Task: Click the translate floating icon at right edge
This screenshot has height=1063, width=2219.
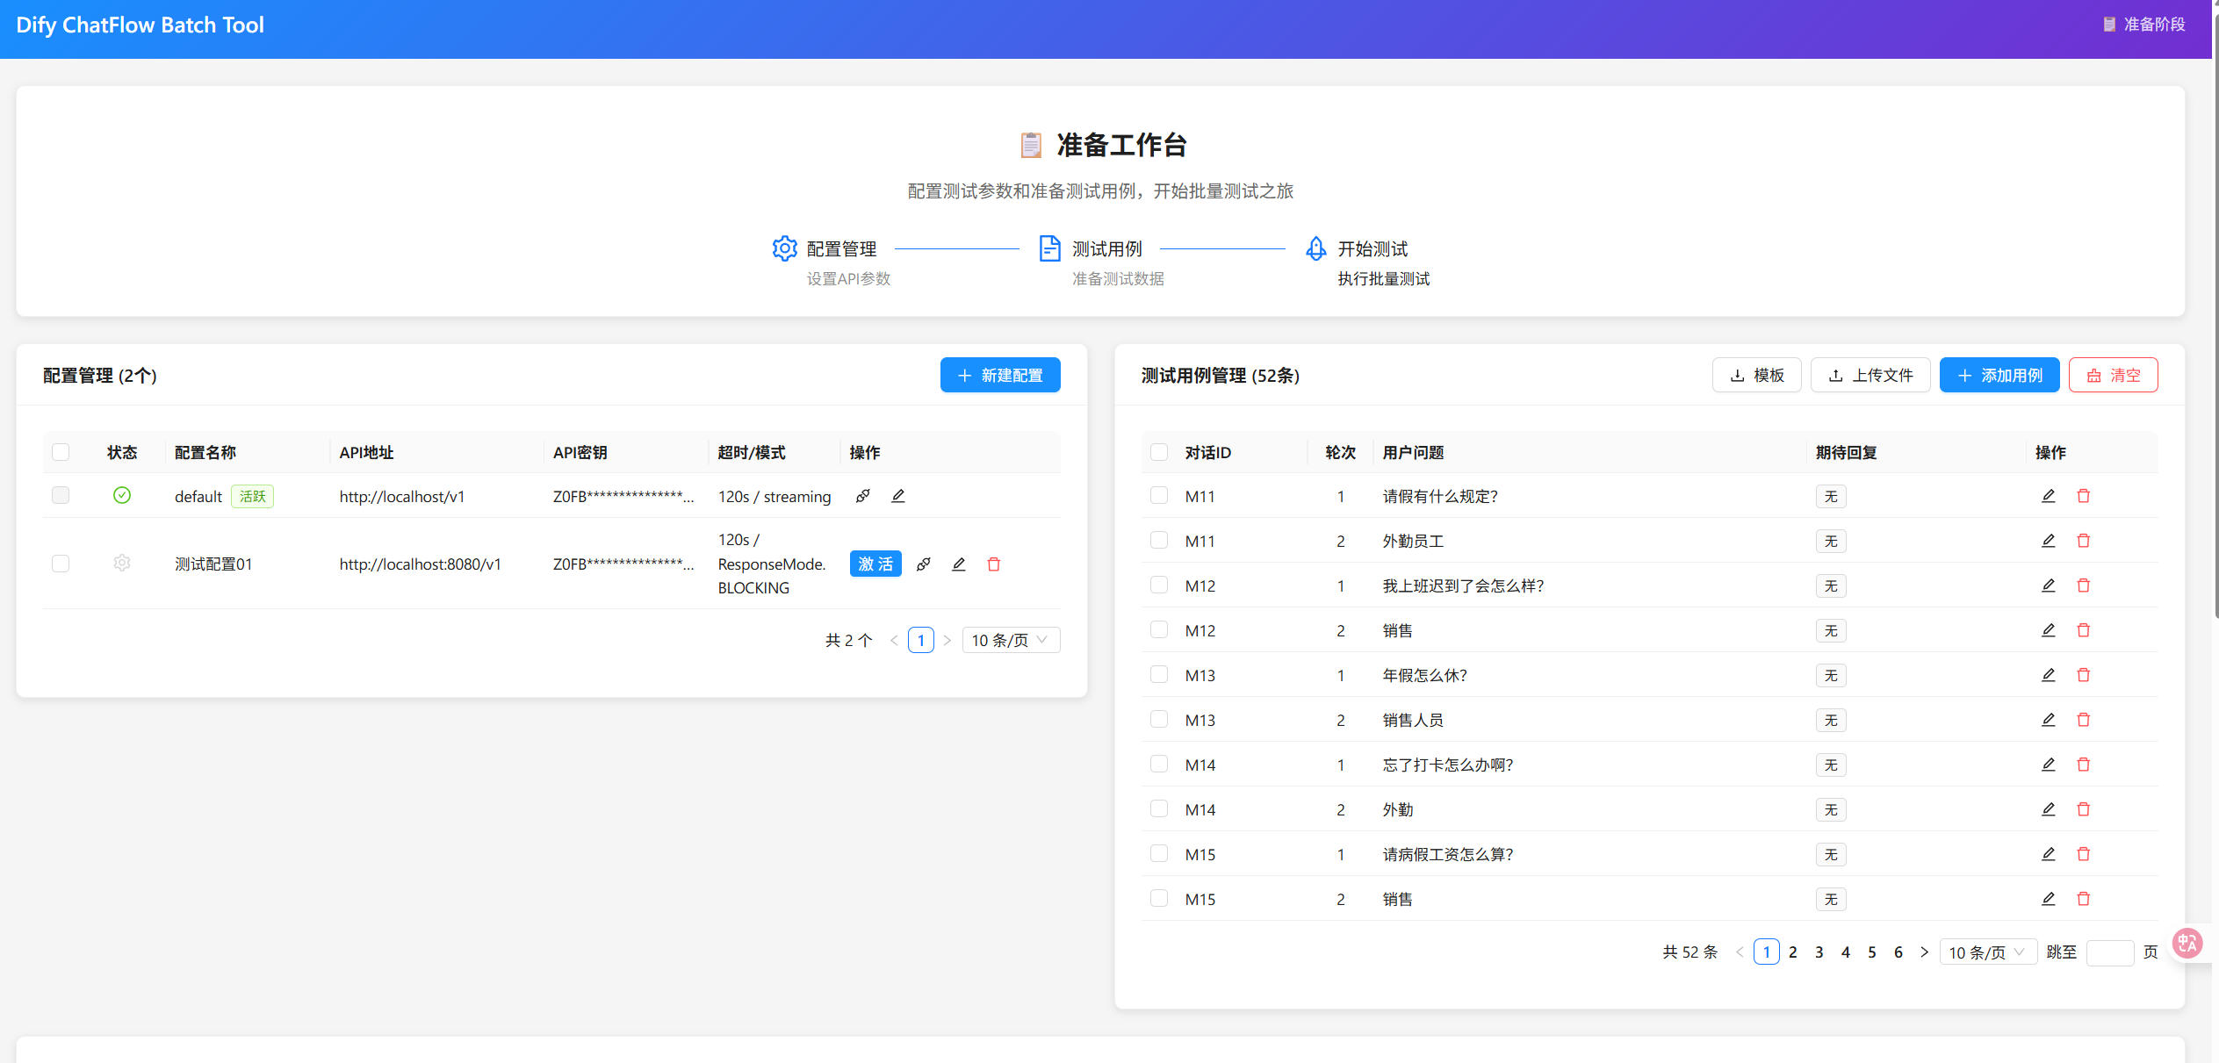Action: [2187, 944]
